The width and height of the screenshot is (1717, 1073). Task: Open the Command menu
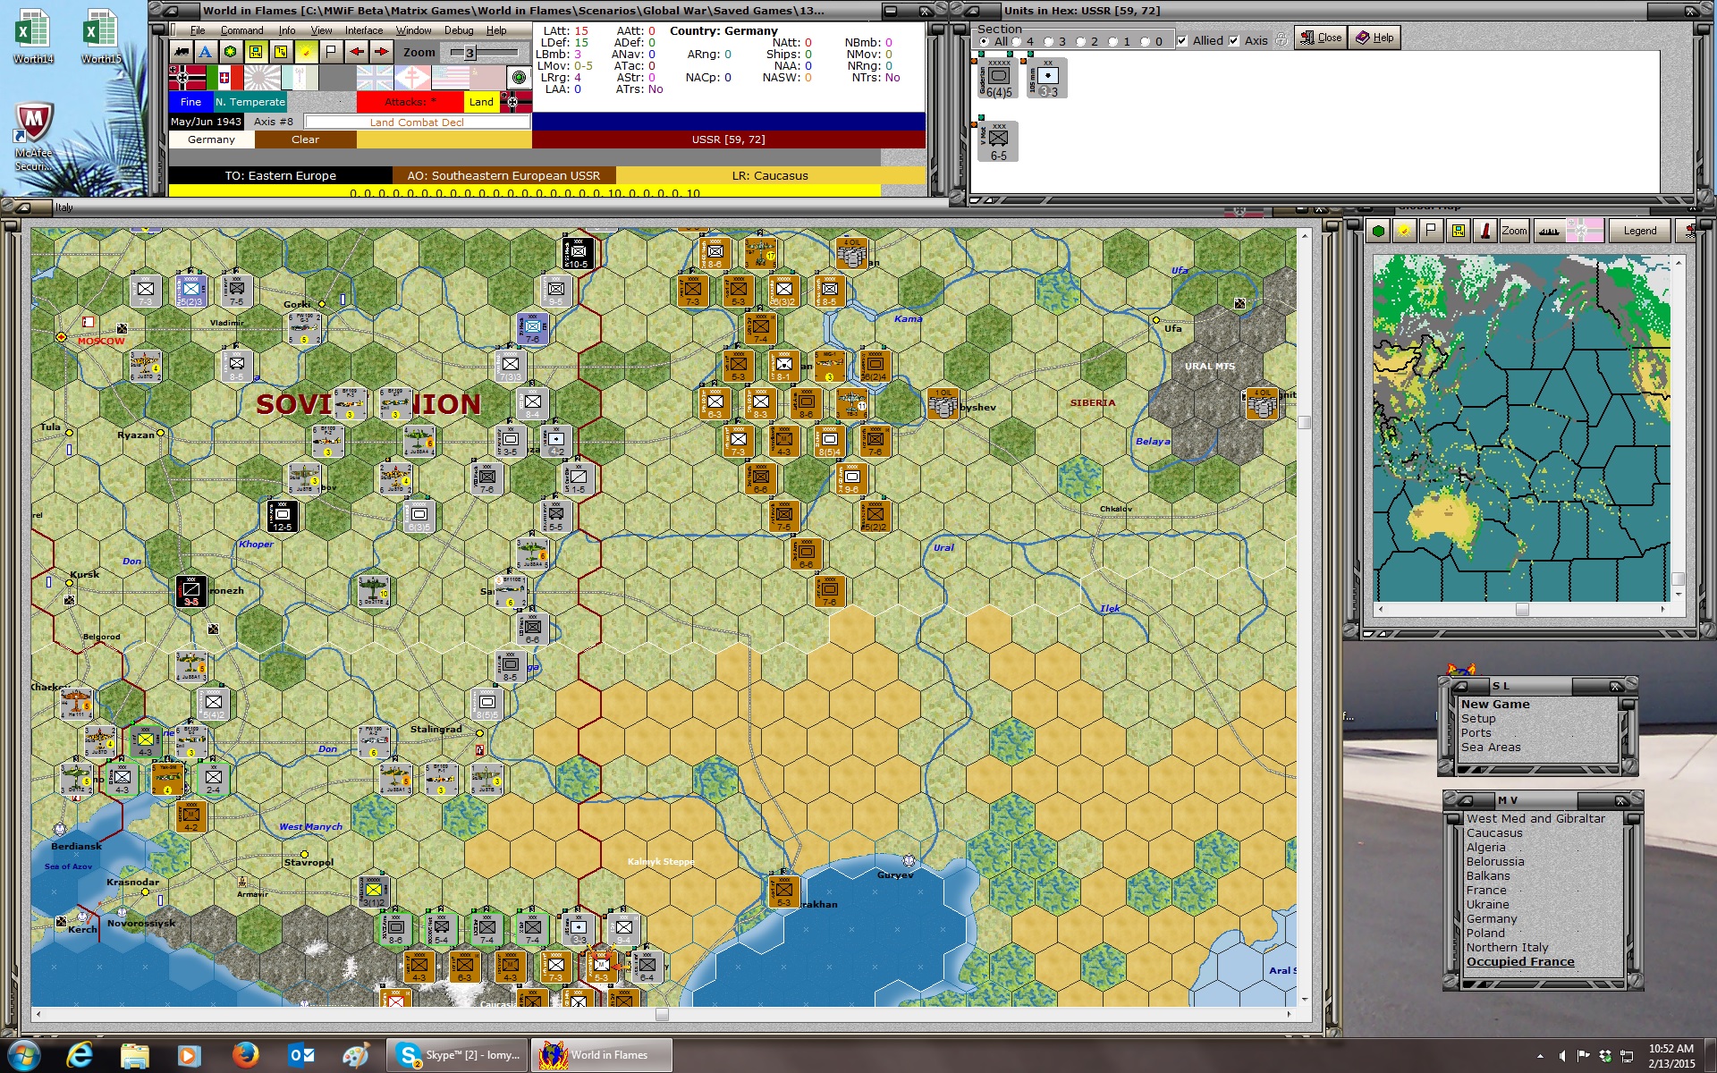click(x=241, y=30)
